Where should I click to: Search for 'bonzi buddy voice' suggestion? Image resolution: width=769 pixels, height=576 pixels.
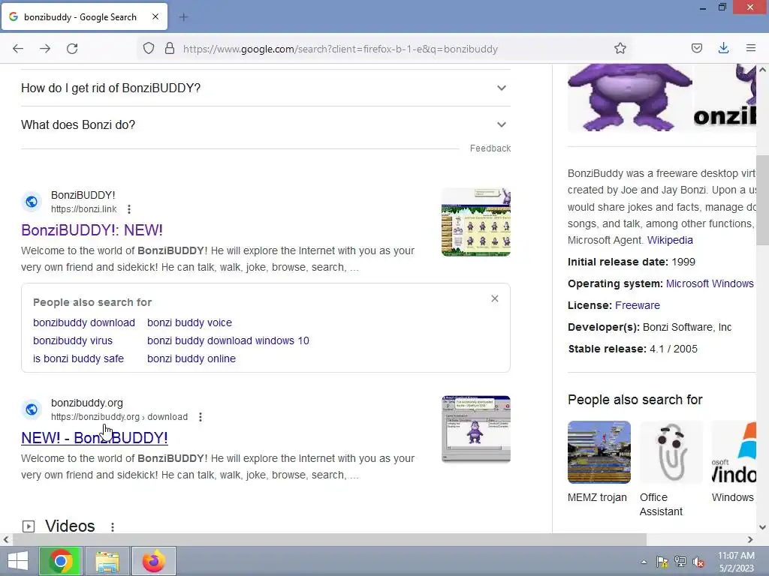tap(189, 322)
